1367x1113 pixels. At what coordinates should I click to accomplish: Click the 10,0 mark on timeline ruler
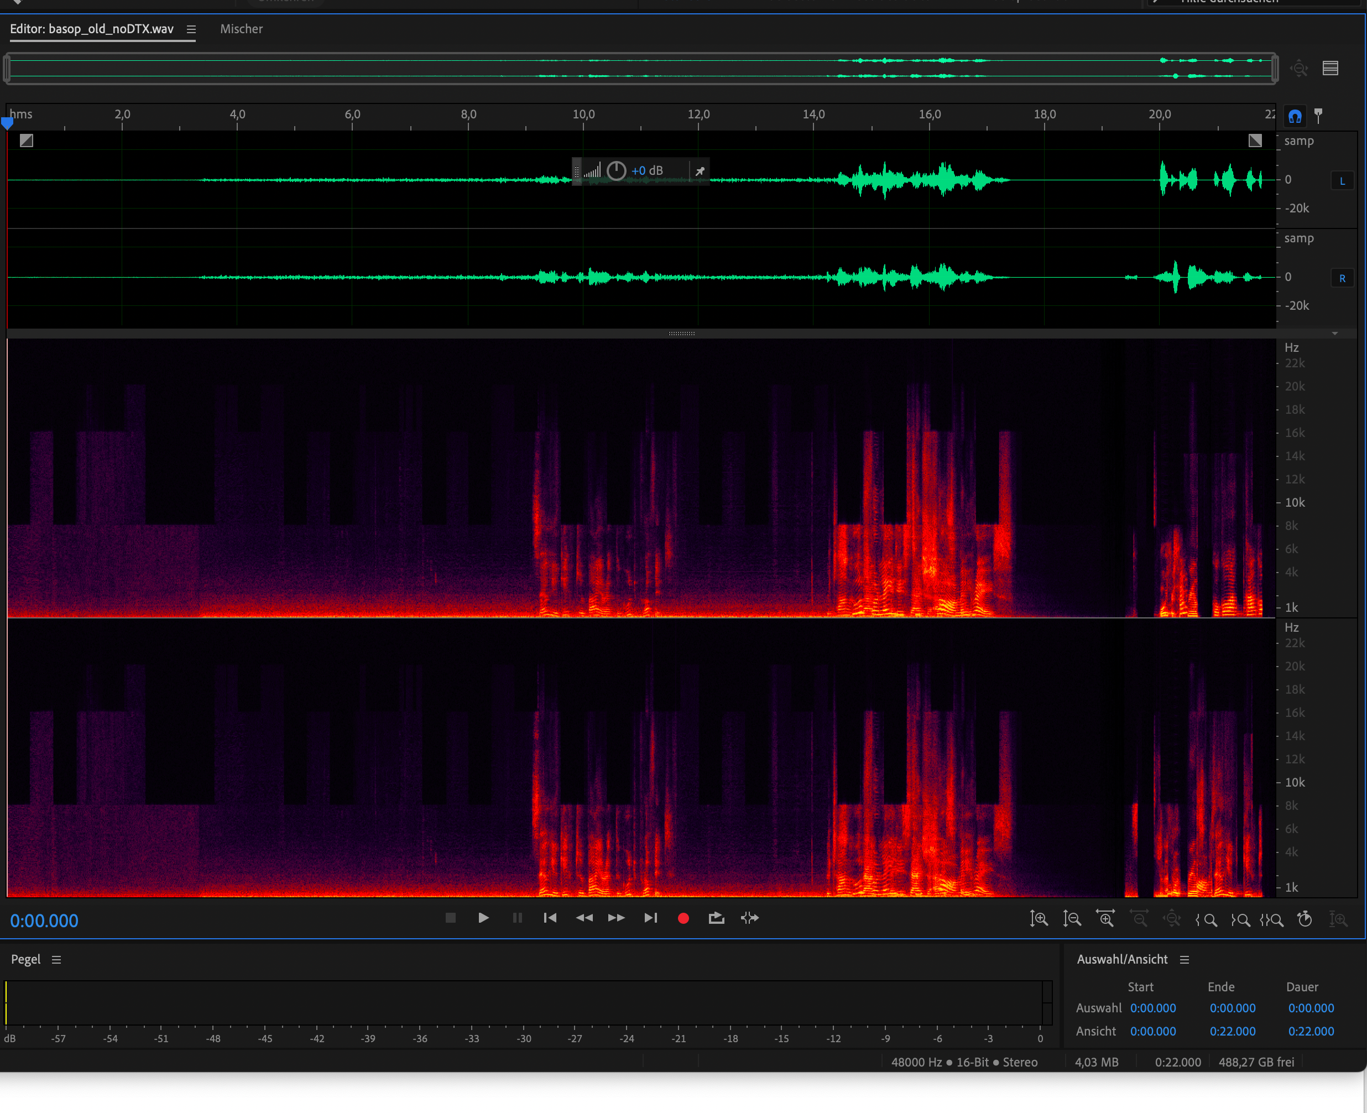click(x=583, y=115)
